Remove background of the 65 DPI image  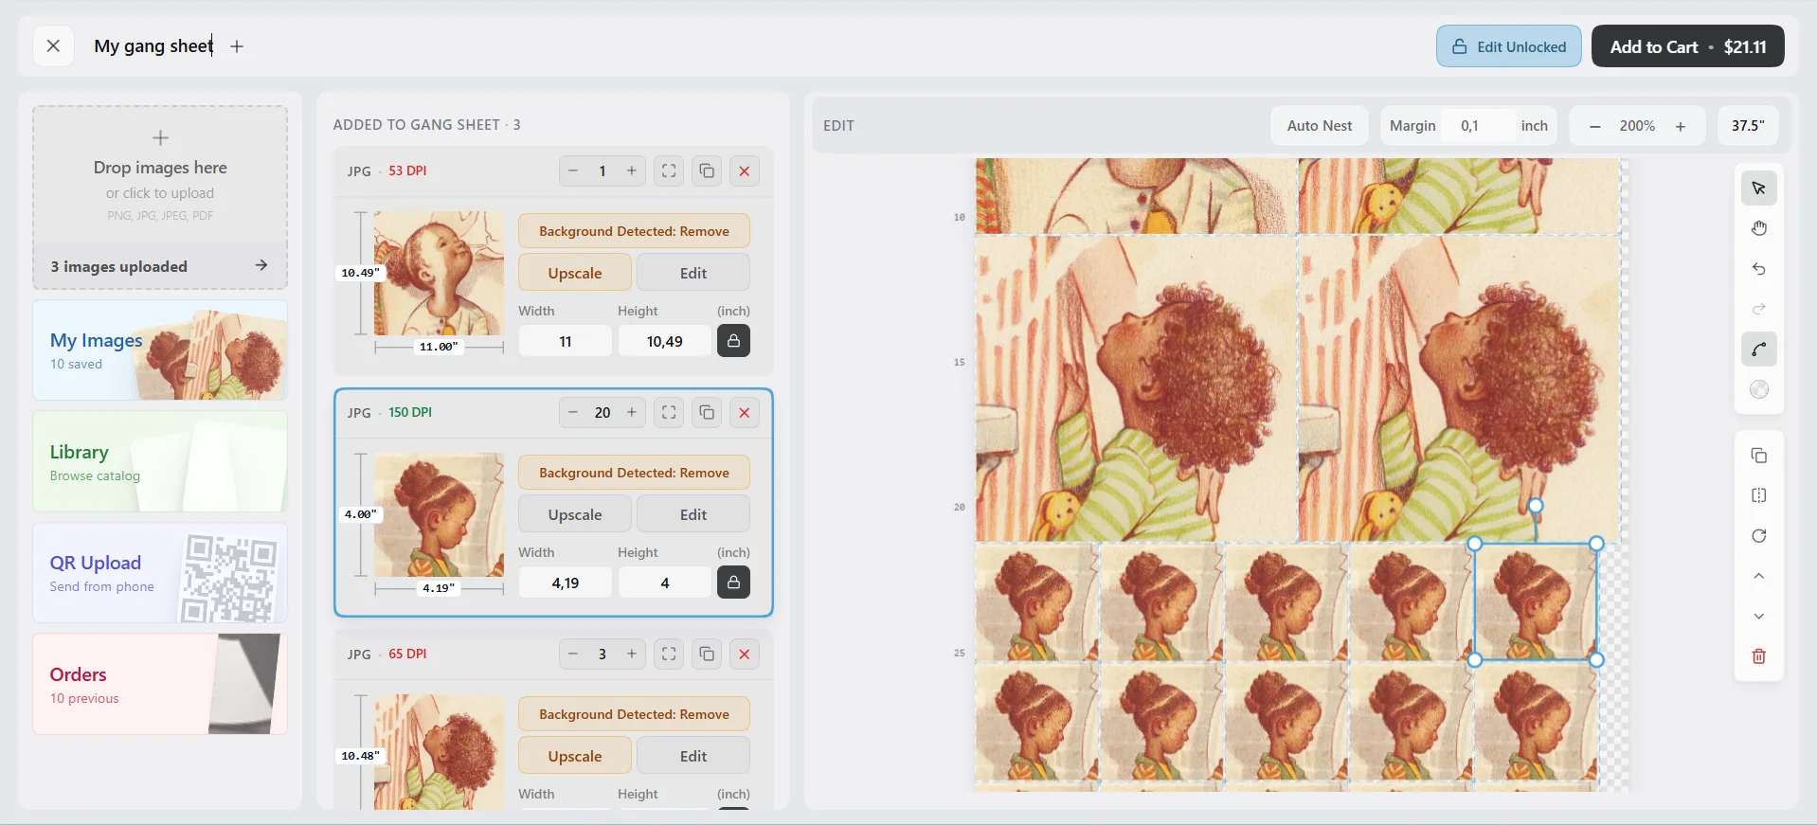coord(634,714)
